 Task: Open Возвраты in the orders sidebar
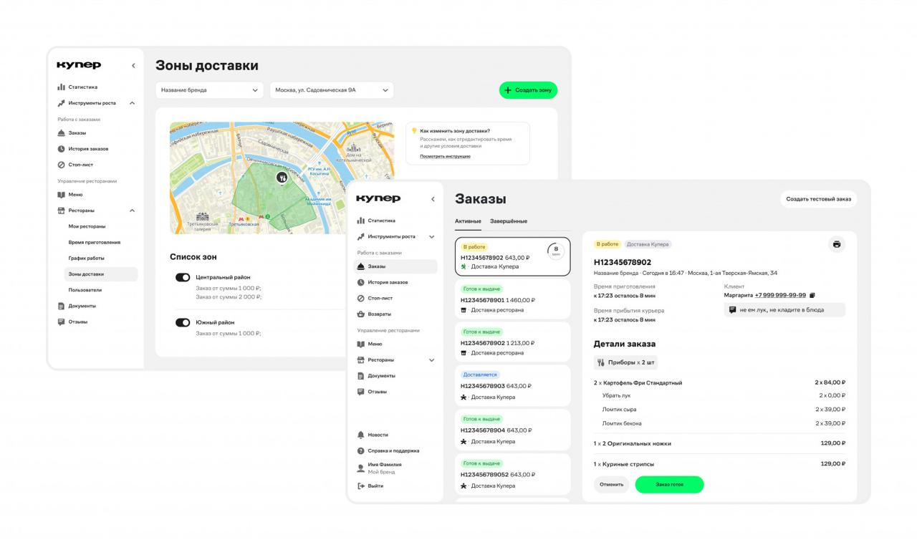pos(380,314)
